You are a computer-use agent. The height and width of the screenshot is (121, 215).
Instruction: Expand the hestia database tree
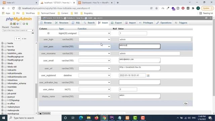point(2,43)
